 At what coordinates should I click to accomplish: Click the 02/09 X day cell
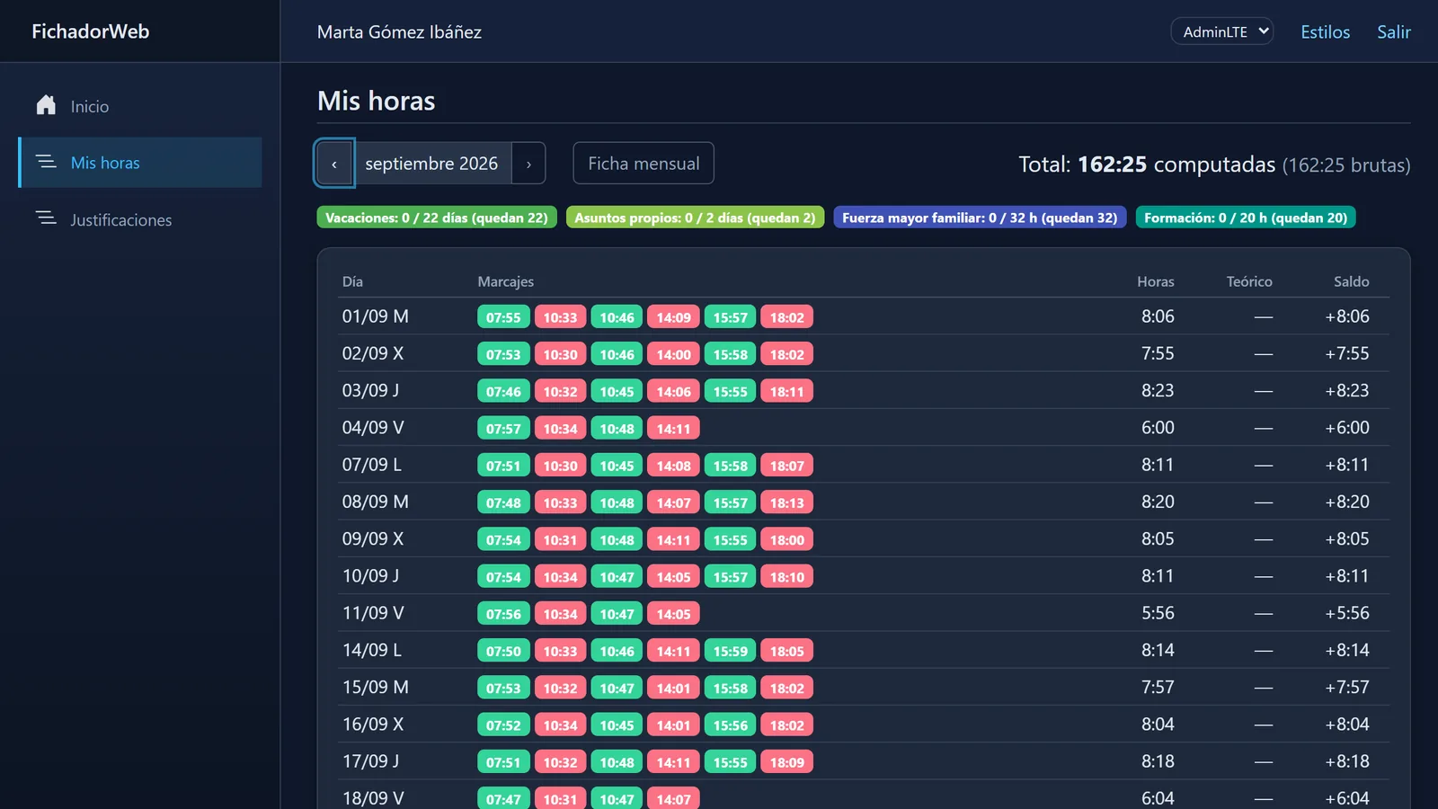coord(373,353)
